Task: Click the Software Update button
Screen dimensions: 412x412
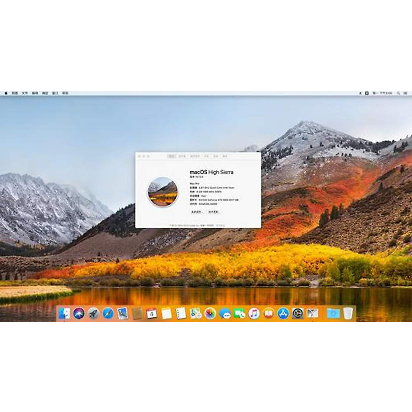Action: (214, 212)
